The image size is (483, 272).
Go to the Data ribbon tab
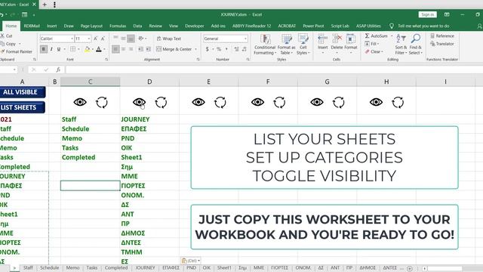(x=137, y=26)
